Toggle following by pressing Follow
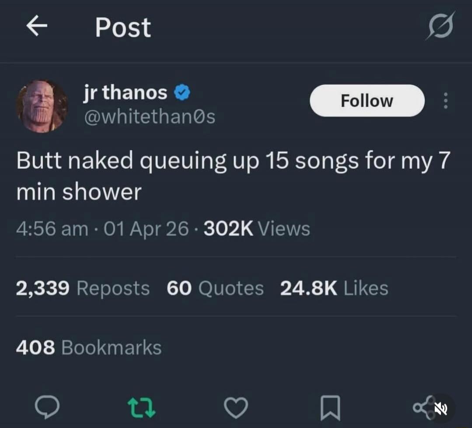The image size is (472, 428). (x=367, y=100)
